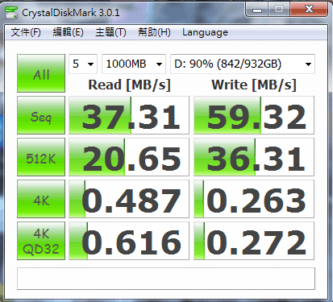Screen dimensions: 333x302
Task: Close the CrystalDiskMark window
Action: pyautogui.click(x=309, y=10)
